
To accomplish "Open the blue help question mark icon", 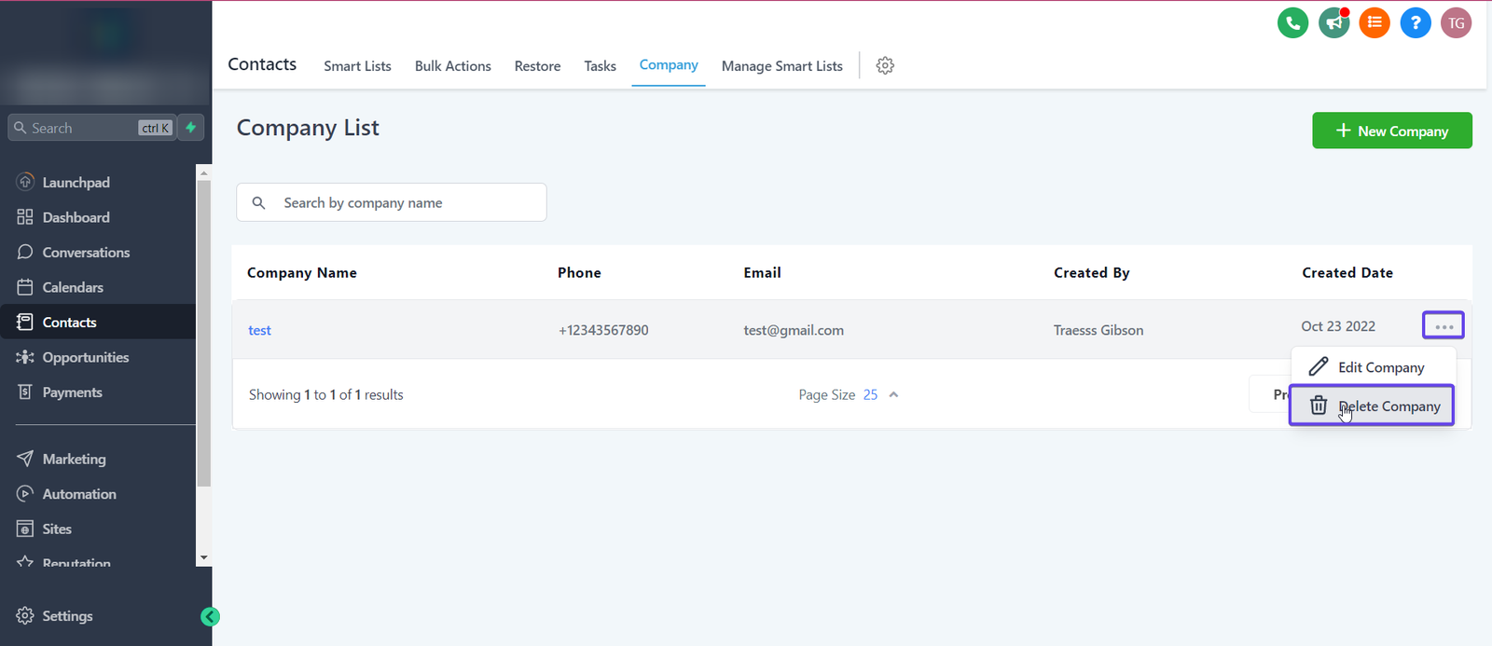I will point(1415,23).
